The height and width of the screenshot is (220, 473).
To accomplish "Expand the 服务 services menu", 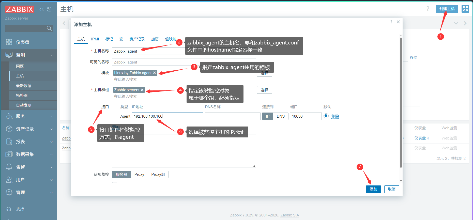I will point(28,116).
